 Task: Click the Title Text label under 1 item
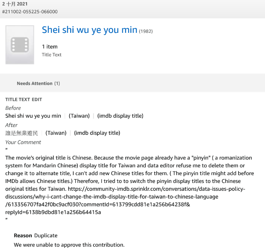pos(51,55)
